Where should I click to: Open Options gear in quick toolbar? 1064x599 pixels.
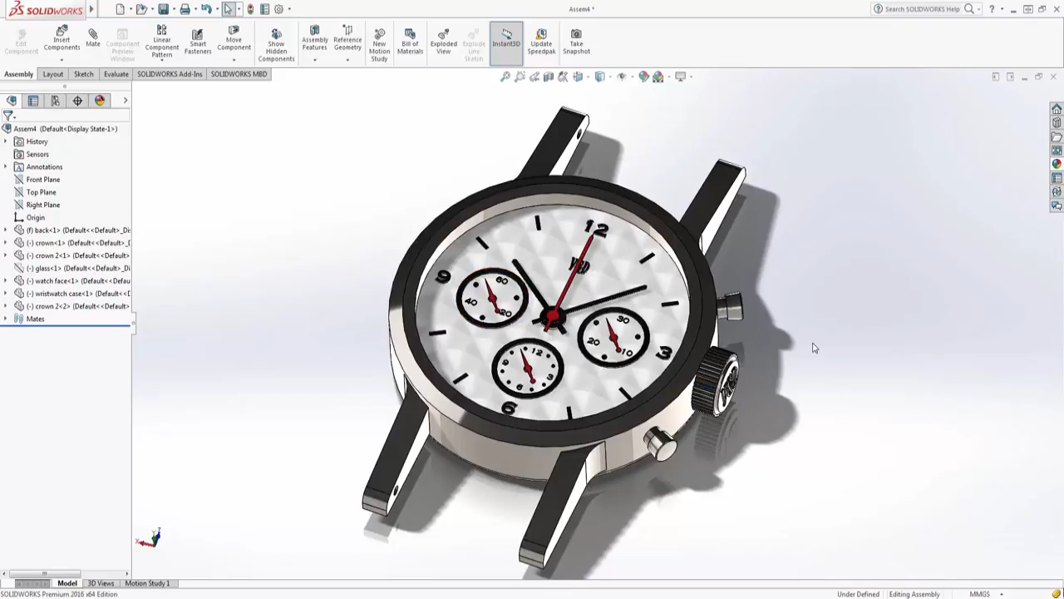pos(278,9)
